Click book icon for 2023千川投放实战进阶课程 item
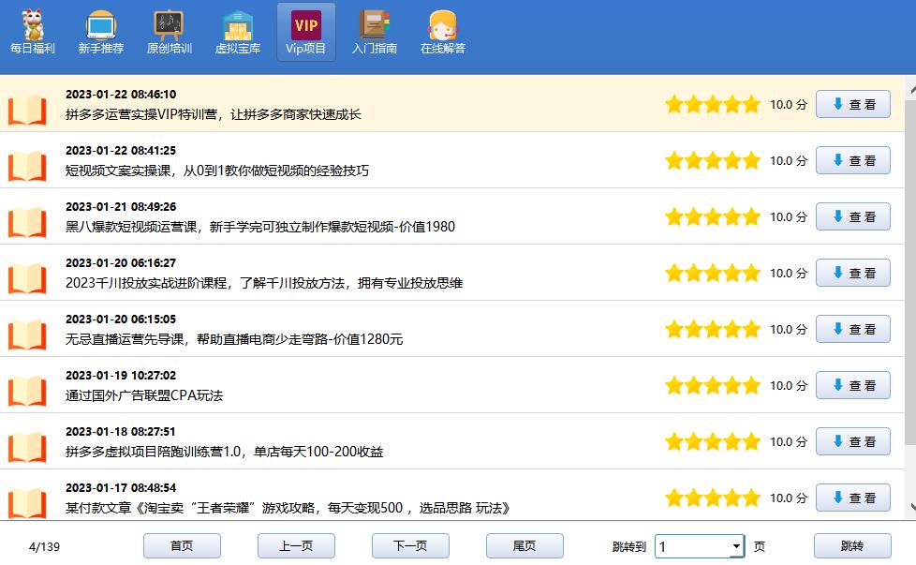This screenshot has width=916, height=565. 27,277
